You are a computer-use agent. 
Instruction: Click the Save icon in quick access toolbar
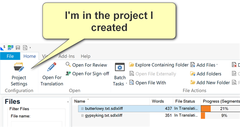[18, 48]
